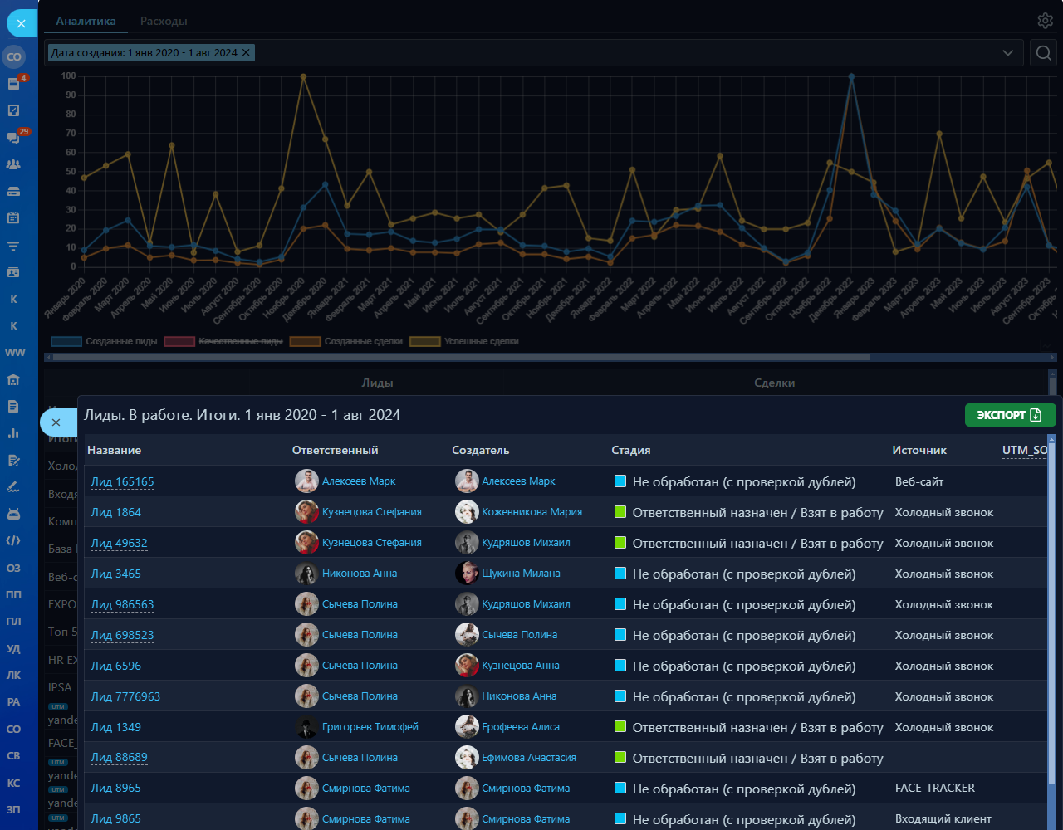Toggle the Качественные лиды legend series
The height and width of the screenshot is (830, 1063).
point(223,341)
